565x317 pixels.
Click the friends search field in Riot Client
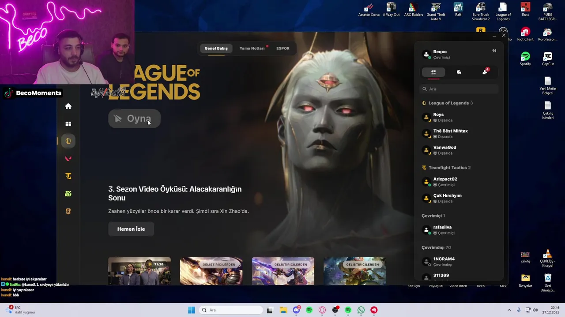point(459,89)
